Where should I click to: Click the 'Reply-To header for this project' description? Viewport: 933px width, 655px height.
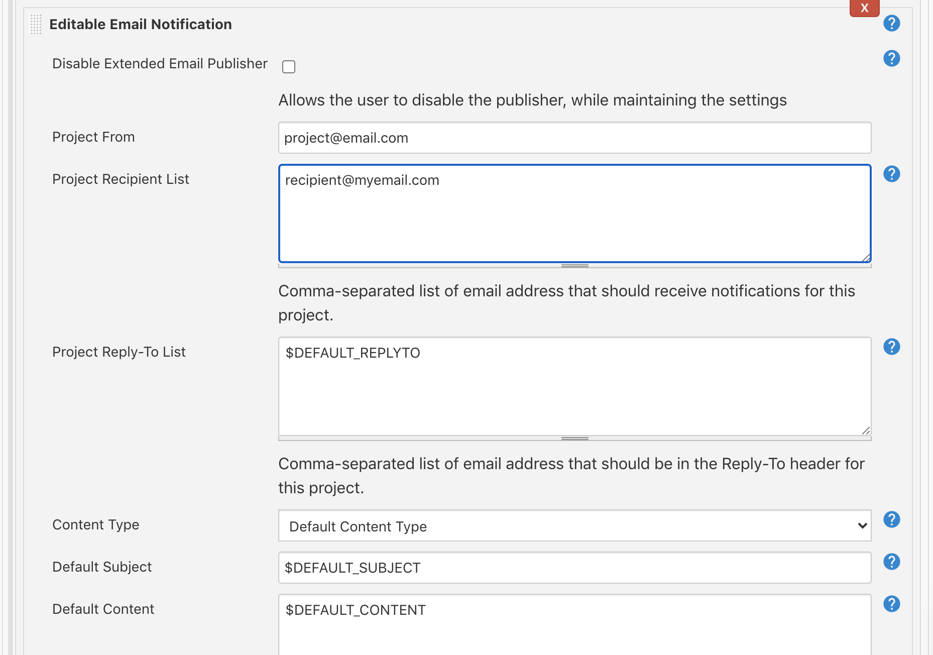571,476
